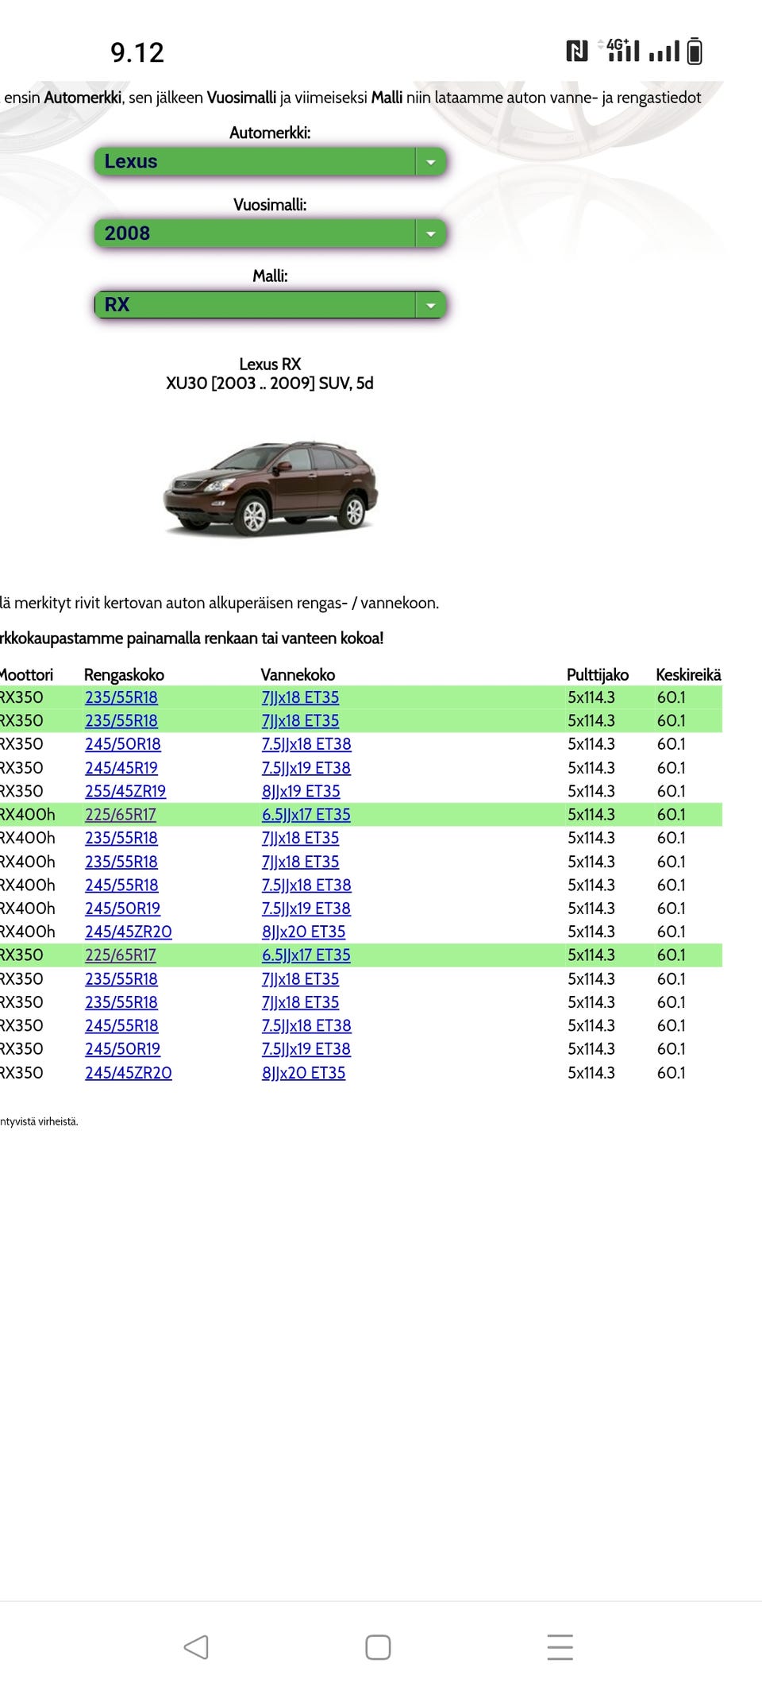Select the Rengaskoko column header

(124, 675)
